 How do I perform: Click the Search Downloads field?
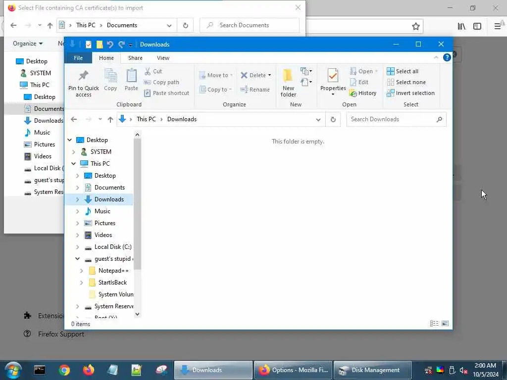tap(396, 119)
